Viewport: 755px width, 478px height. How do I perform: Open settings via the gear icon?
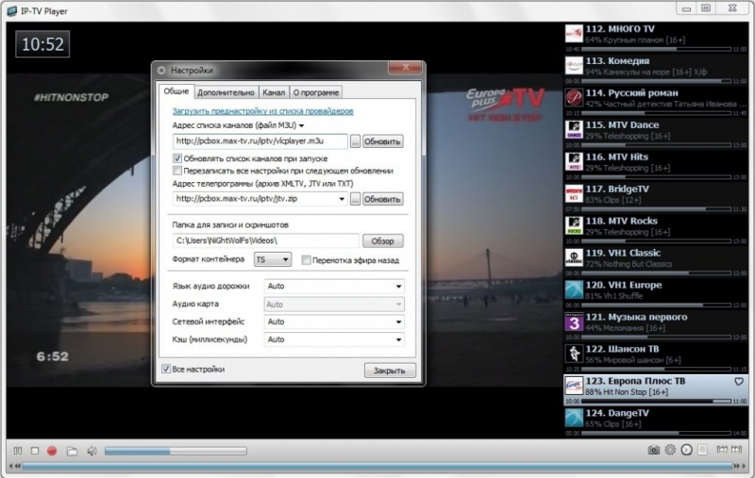pos(670,450)
